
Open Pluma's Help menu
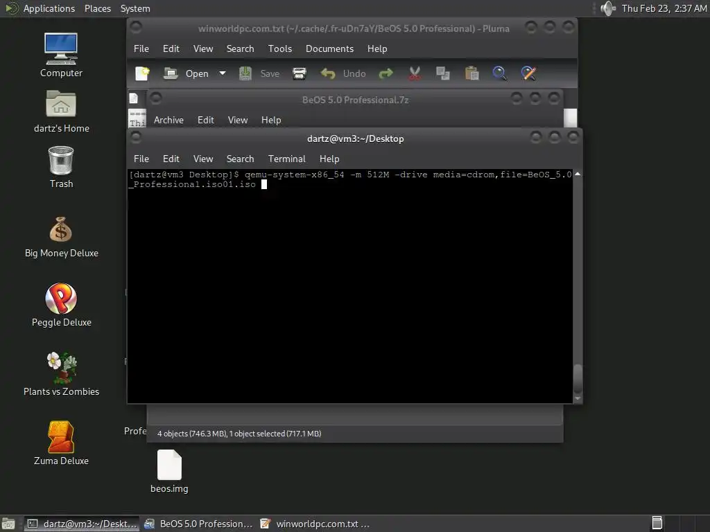coord(377,49)
